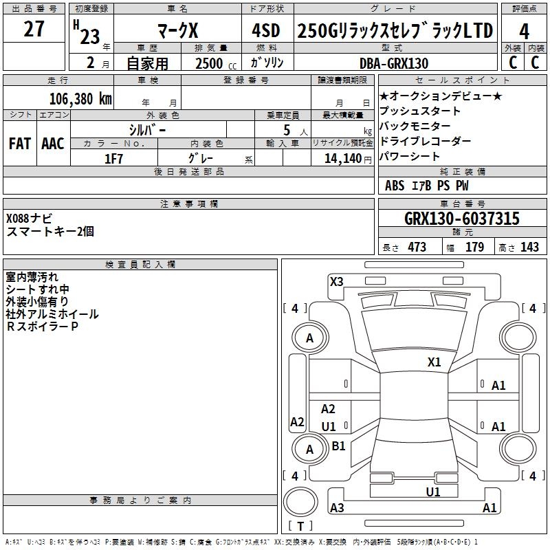Select the recycle deposit amount 14,140
The width and height of the screenshot is (550, 550).
click(x=342, y=158)
